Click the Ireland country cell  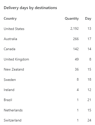[9, 90]
